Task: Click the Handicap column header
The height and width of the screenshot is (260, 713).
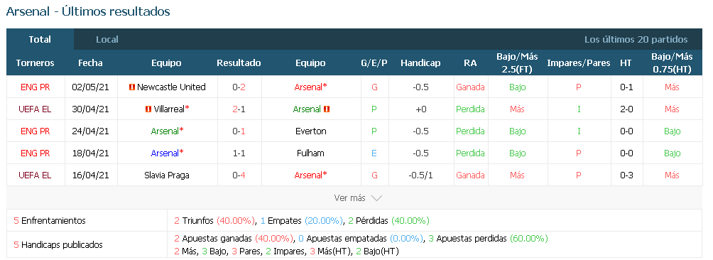Action: pyautogui.click(x=420, y=63)
